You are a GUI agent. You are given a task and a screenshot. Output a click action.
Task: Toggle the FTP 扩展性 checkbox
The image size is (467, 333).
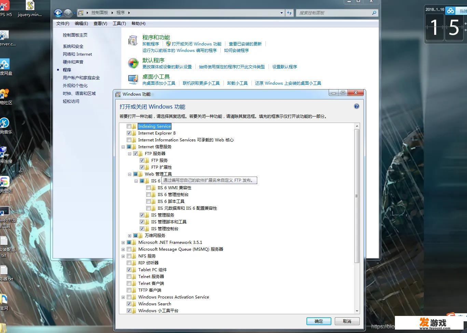click(x=142, y=167)
